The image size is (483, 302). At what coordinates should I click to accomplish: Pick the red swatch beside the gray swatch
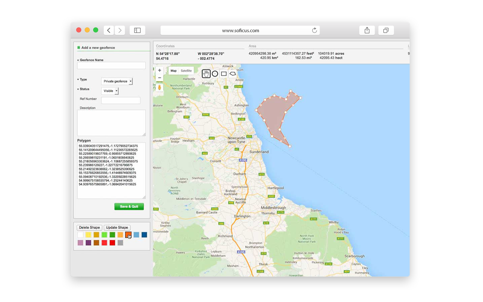point(112,243)
